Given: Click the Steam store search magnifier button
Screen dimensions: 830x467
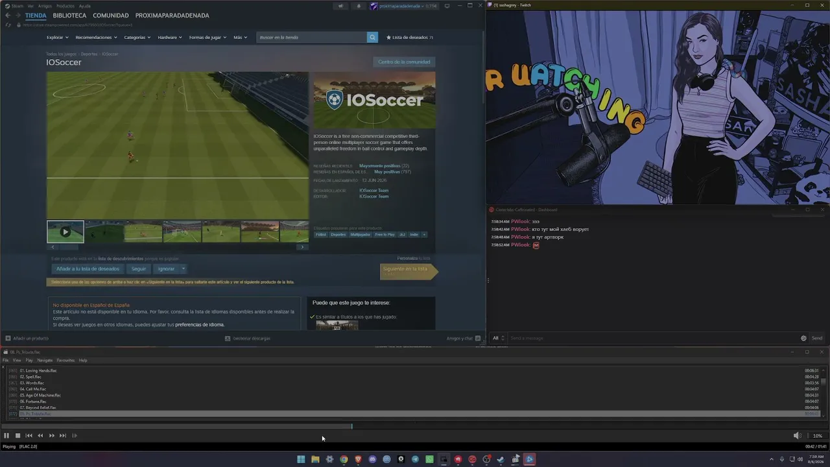Looking at the screenshot, I should pos(372,38).
